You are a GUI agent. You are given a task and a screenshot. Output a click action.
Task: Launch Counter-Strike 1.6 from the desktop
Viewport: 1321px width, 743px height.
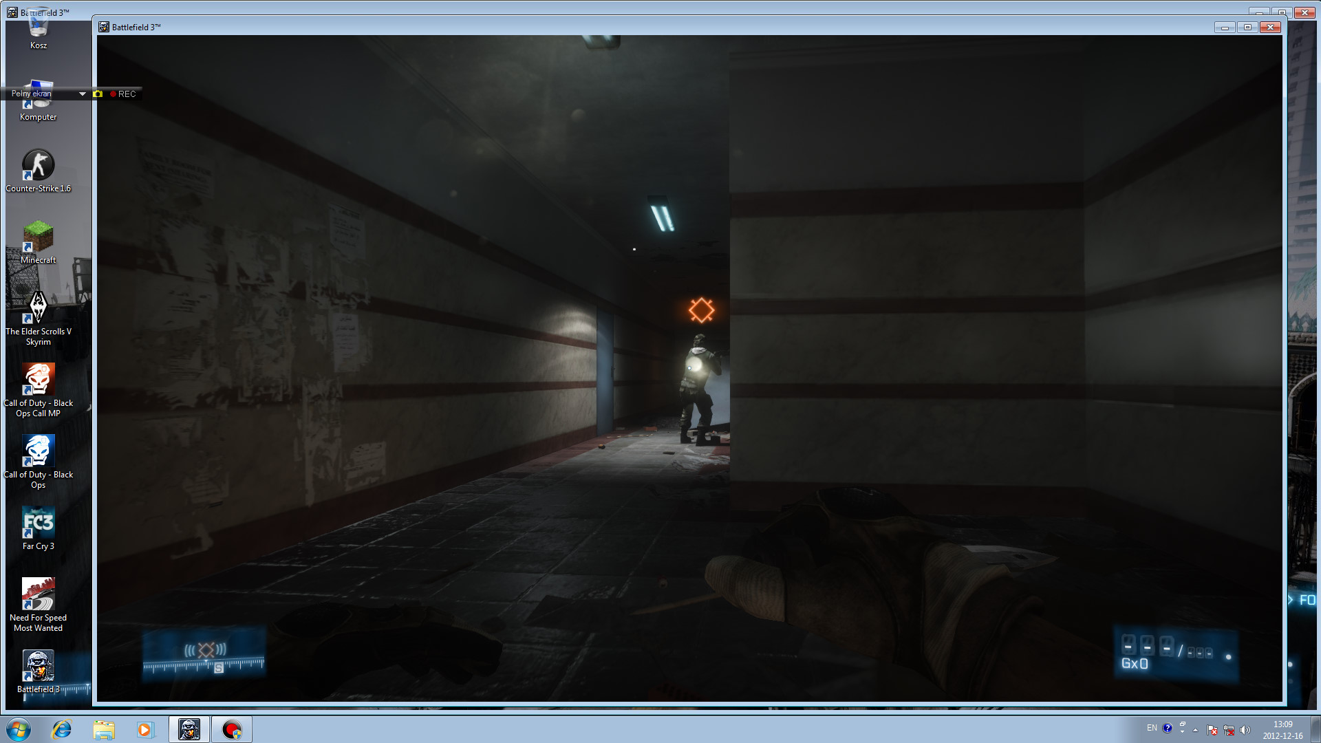click(39, 171)
